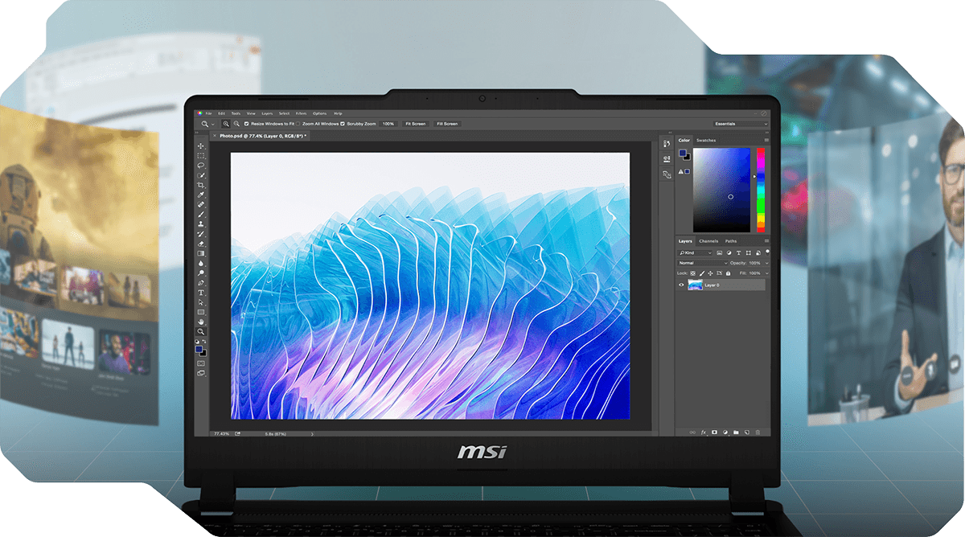Open the Adjustments panel icon below Properties

coord(667,174)
